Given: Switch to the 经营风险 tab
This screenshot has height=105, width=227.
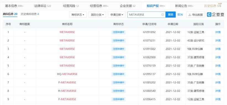Looking at the screenshot, I should [71, 6].
